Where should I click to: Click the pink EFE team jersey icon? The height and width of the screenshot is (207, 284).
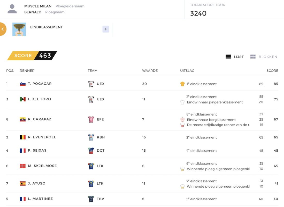pyautogui.click(x=91, y=119)
